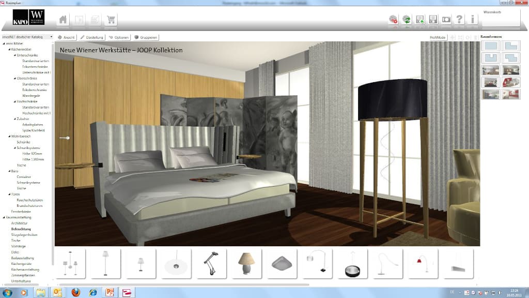Click globe icon with green arrows
529x298 pixels.
pyautogui.click(x=407, y=20)
